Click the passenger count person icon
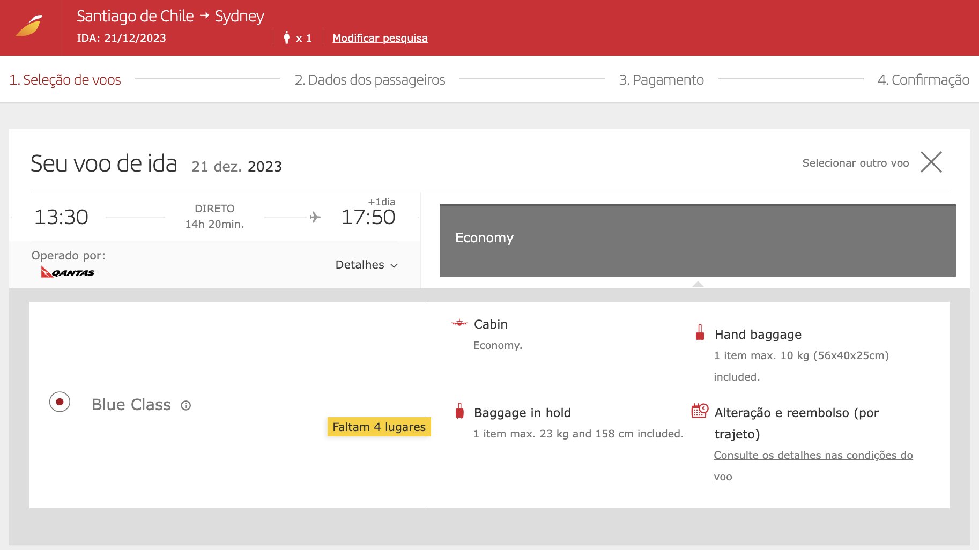Image resolution: width=979 pixels, height=550 pixels. pos(287,38)
